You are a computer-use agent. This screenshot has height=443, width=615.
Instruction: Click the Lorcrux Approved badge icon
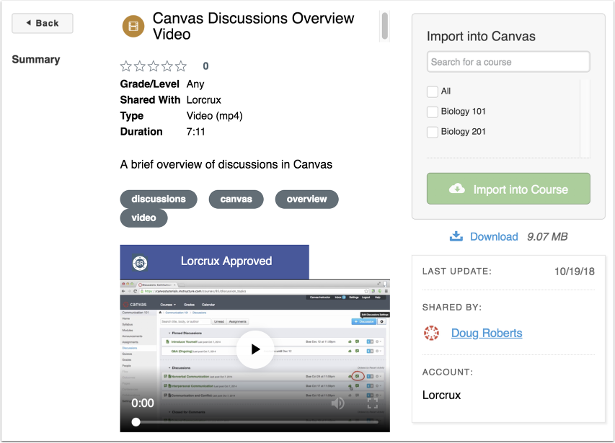pyautogui.click(x=140, y=263)
